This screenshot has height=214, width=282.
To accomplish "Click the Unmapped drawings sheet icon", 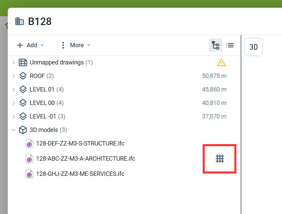I will [x=23, y=62].
